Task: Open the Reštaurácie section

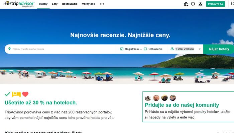Action: pyautogui.click(x=70, y=4)
